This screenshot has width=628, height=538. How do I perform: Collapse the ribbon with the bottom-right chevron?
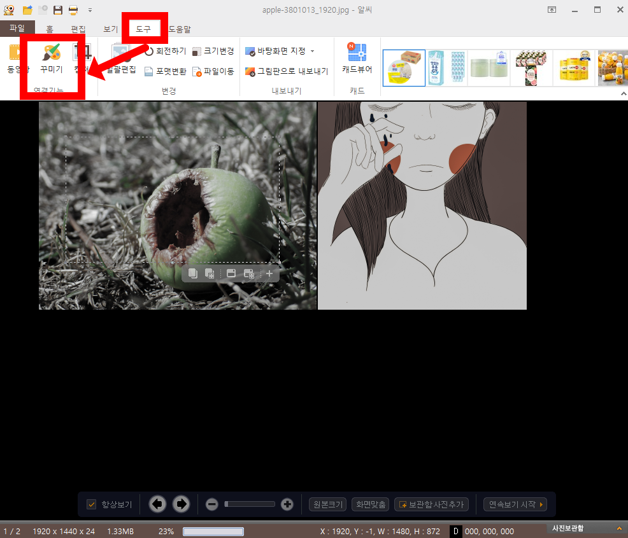(x=623, y=93)
